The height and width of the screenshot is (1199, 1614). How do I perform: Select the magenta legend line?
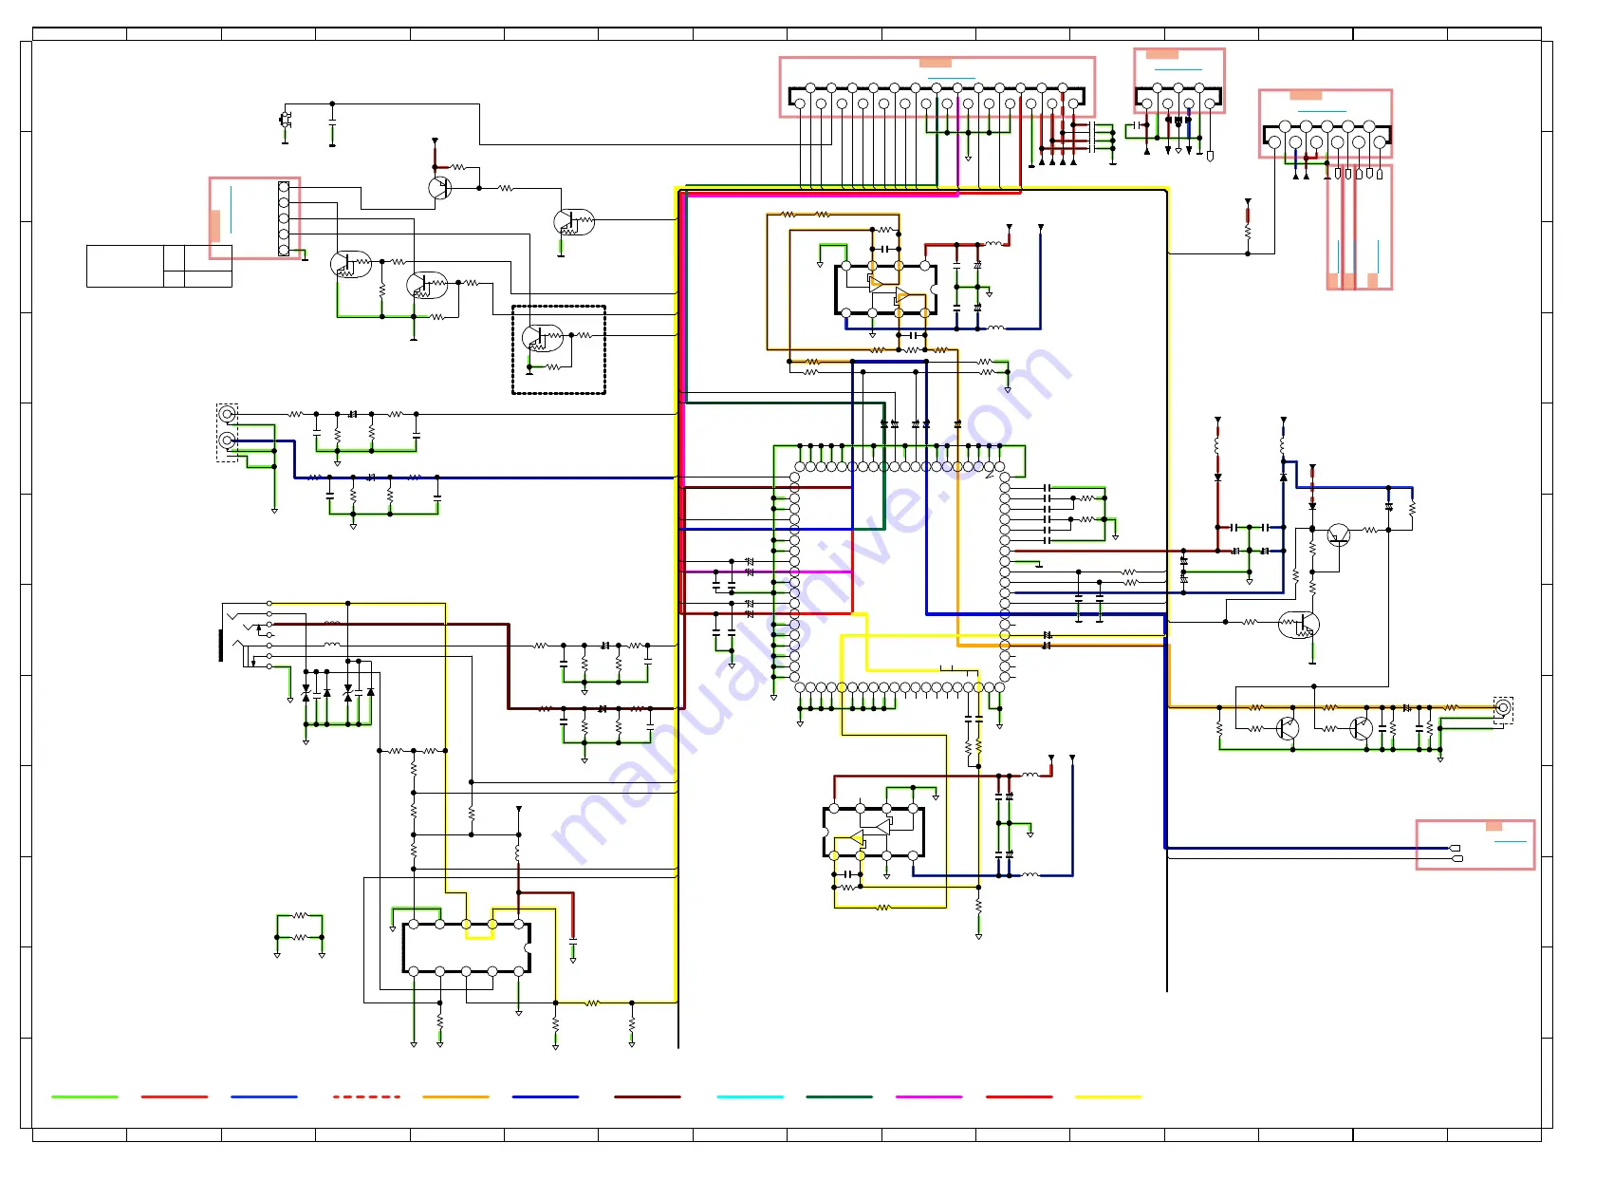point(929,1096)
